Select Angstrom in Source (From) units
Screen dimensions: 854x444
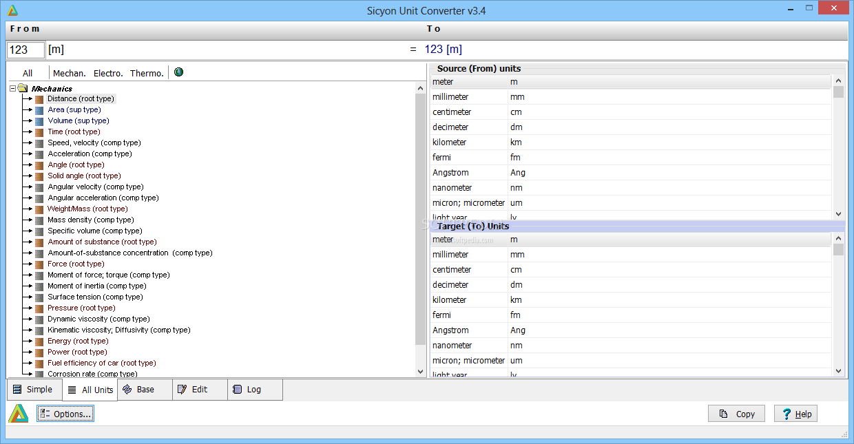(x=631, y=173)
